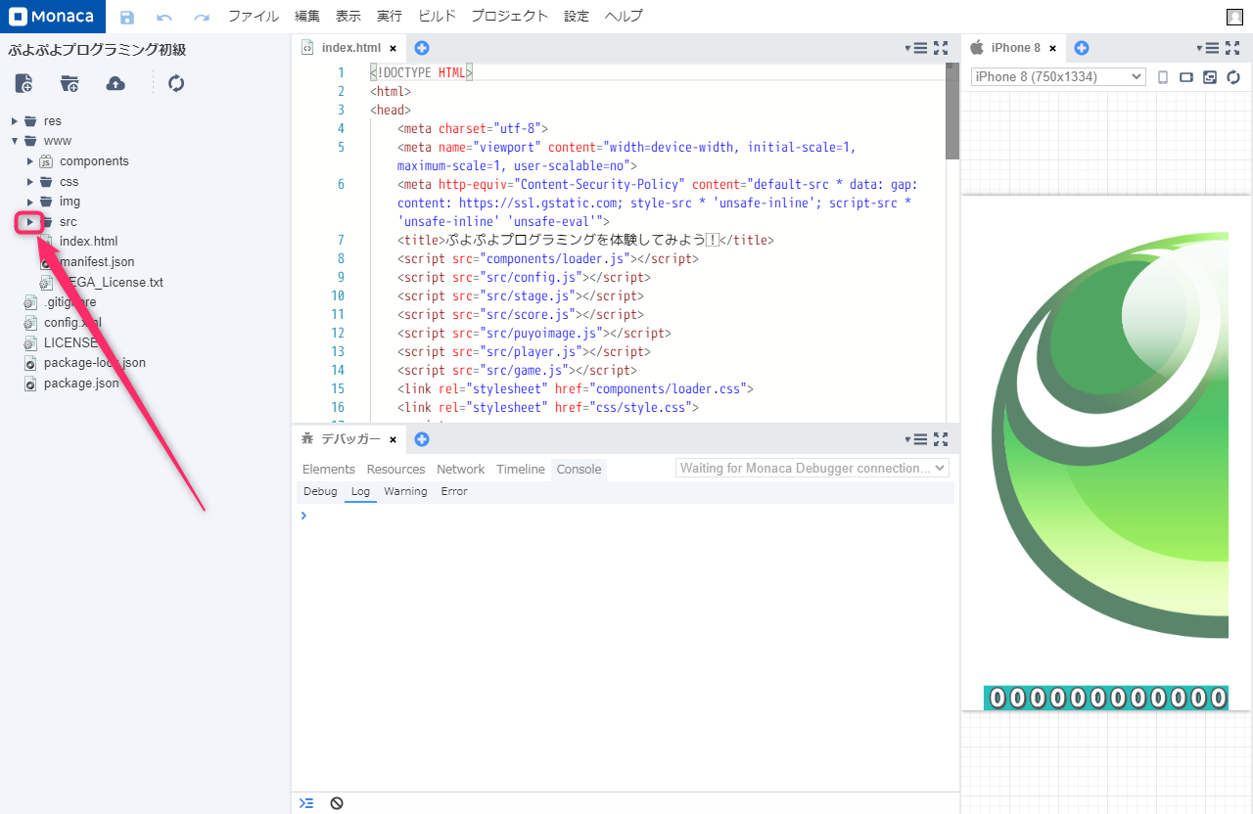Click the code editor vertical scrollbar
The image size is (1253, 814).
click(952, 111)
